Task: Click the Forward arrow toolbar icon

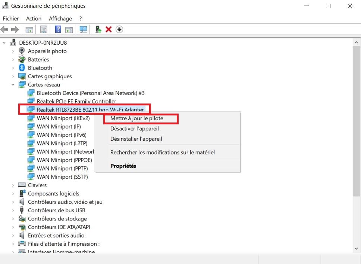Action: (x=15, y=29)
